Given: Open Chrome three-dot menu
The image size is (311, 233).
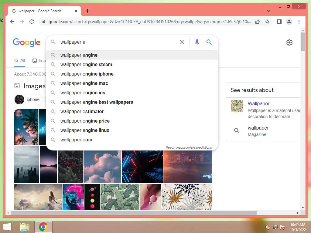Looking at the screenshot, I should 299,22.
